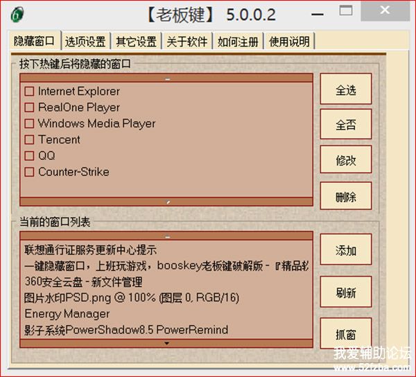Switch to the 隐藏窗口 tab
Viewport: 416px width, 377px height.
pos(35,41)
